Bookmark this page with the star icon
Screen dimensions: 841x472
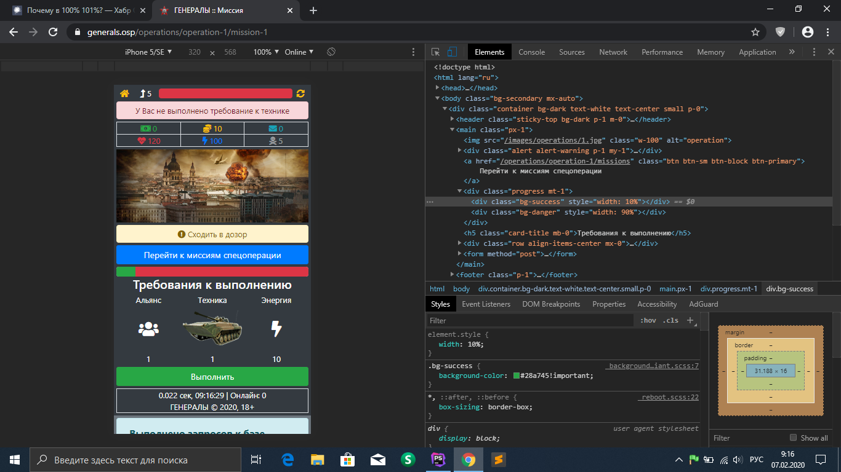pos(755,32)
